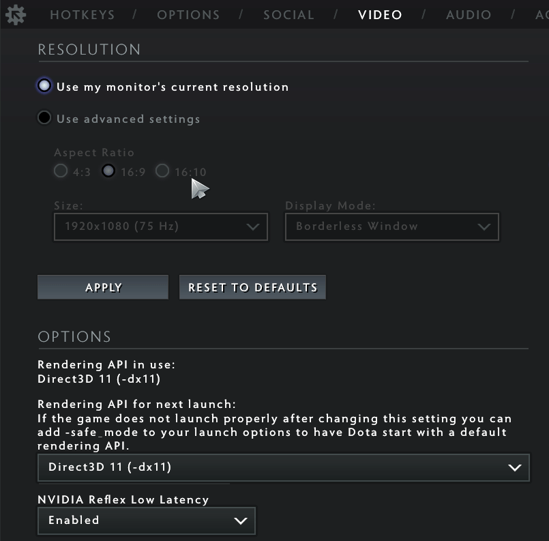Switch to the OPTIONS tab
Viewport: 549px width, 541px height.
(x=188, y=14)
